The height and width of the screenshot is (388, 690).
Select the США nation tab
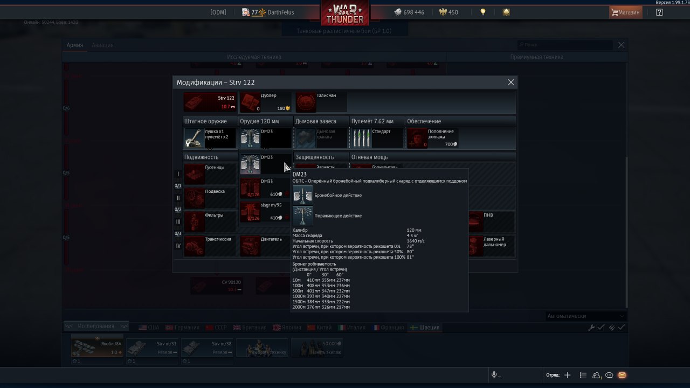pyautogui.click(x=149, y=327)
